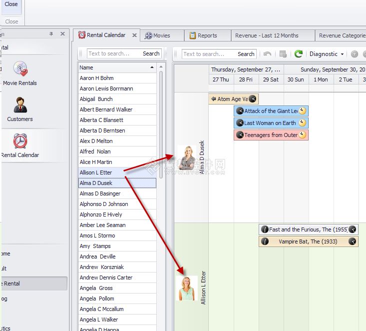Select the 2 Tue day header
The width and height of the screenshot is (366, 331).
(346, 79)
